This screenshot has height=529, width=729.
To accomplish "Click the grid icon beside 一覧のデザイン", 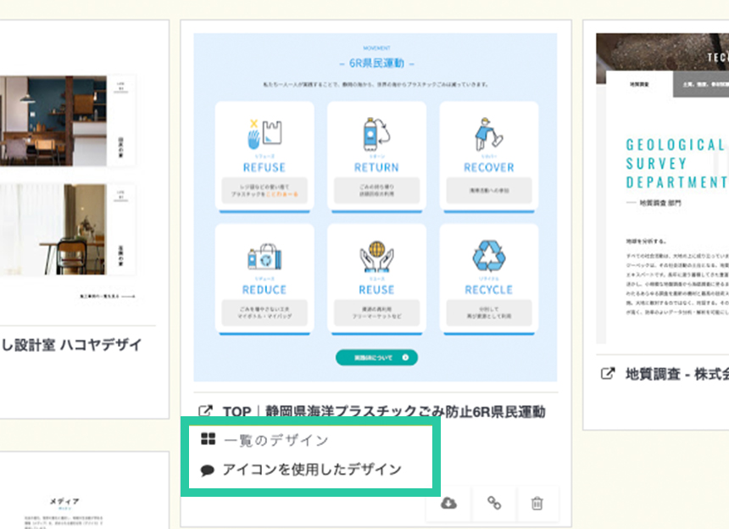I will [x=208, y=440].
